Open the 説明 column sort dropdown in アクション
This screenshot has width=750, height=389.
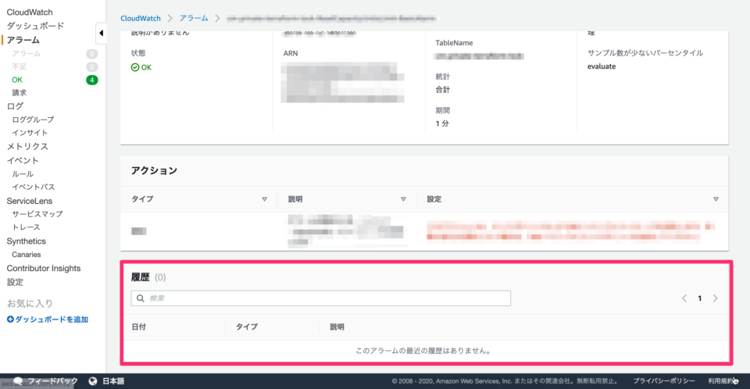(403, 199)
